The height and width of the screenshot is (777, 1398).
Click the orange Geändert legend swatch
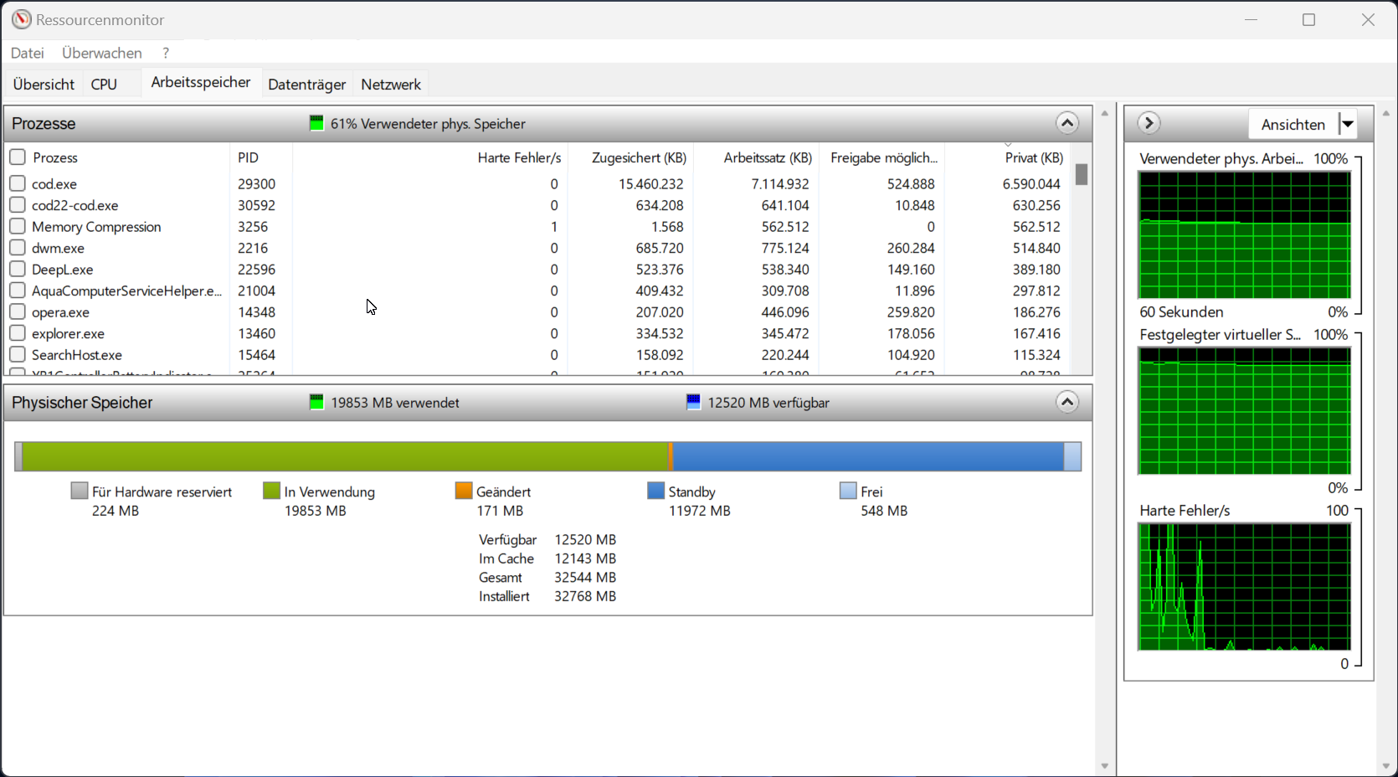click(x=464, y=491)
